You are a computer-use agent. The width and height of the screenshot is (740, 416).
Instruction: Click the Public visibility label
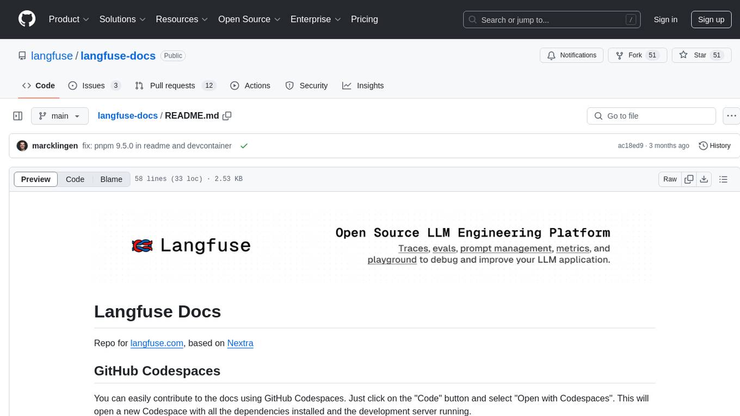(173, 56)
